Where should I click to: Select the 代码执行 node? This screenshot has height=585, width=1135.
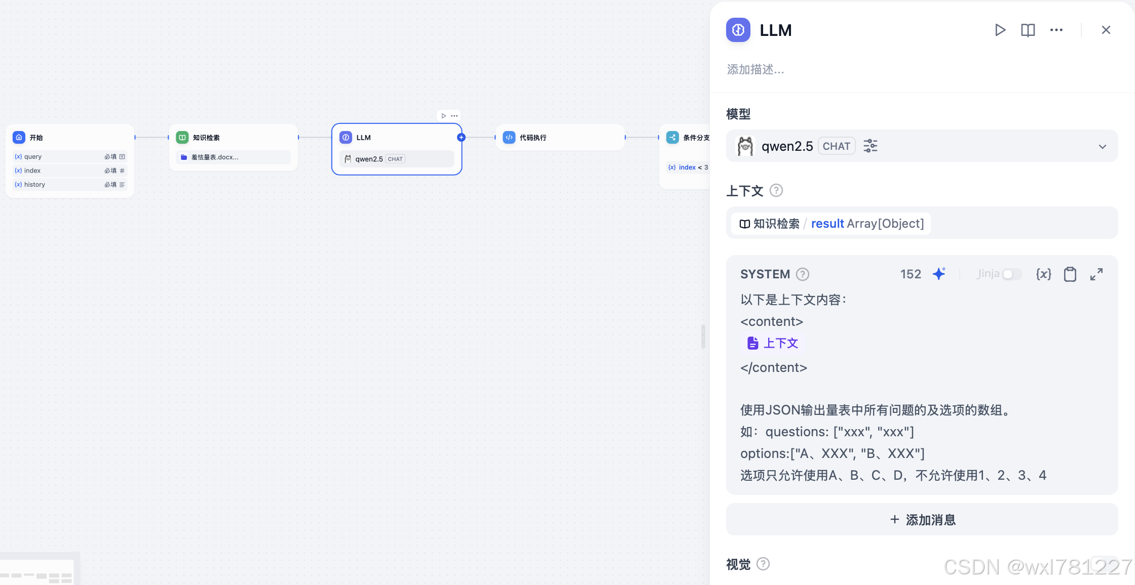click(x=560, y=137)
